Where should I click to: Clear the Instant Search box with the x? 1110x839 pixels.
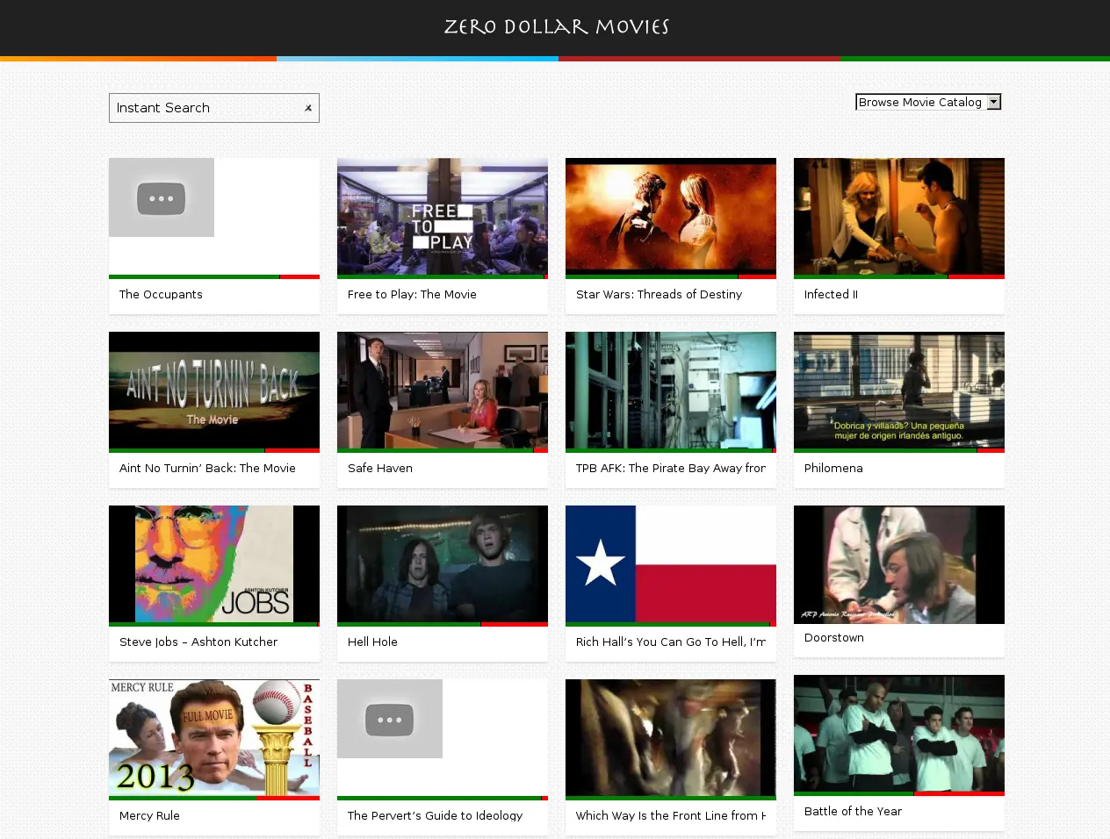pos(308,108)
